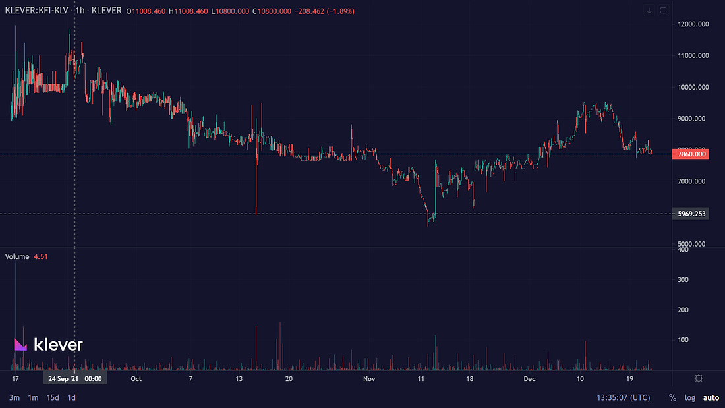
Task: Click the 400 volume axis label
Action: [x=683, y=250]
